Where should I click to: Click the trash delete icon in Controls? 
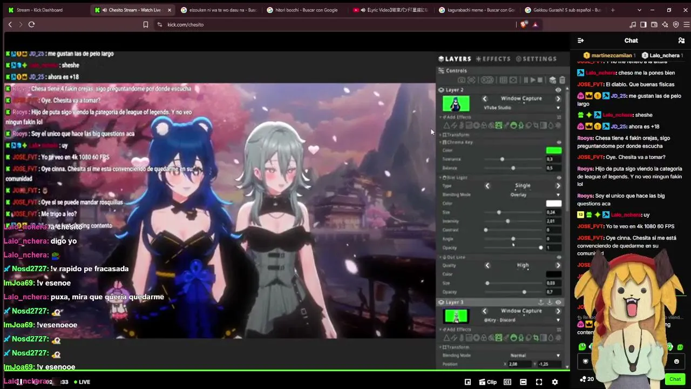pos(562,80)
